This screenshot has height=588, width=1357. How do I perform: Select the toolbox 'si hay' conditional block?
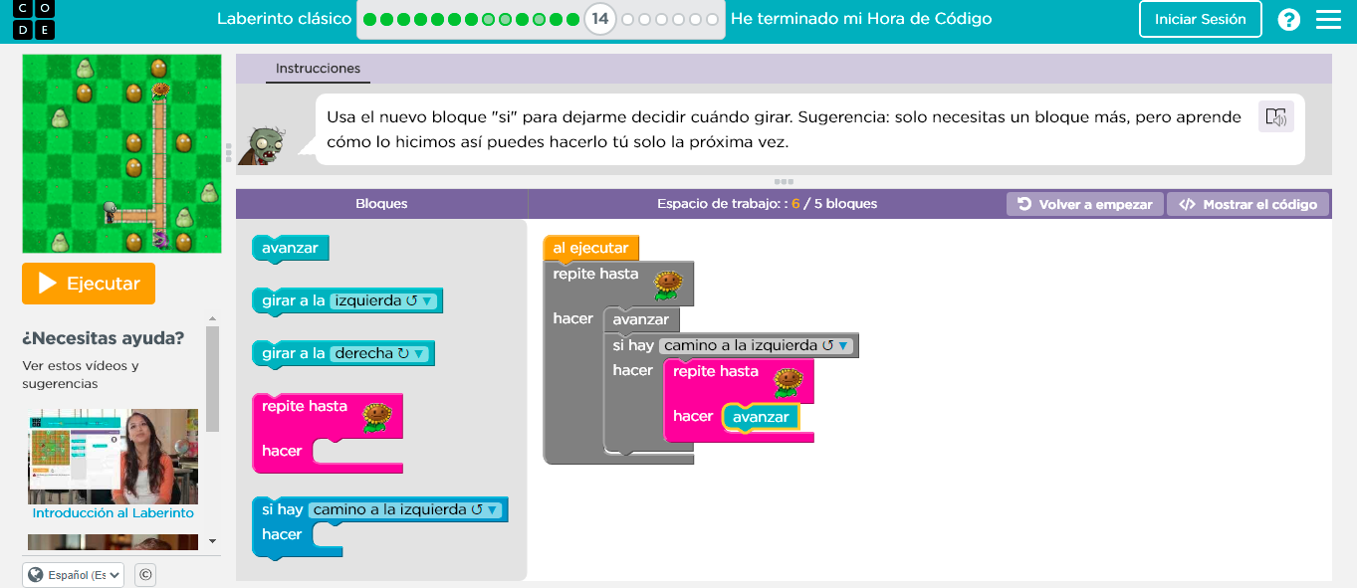point(379,527)
